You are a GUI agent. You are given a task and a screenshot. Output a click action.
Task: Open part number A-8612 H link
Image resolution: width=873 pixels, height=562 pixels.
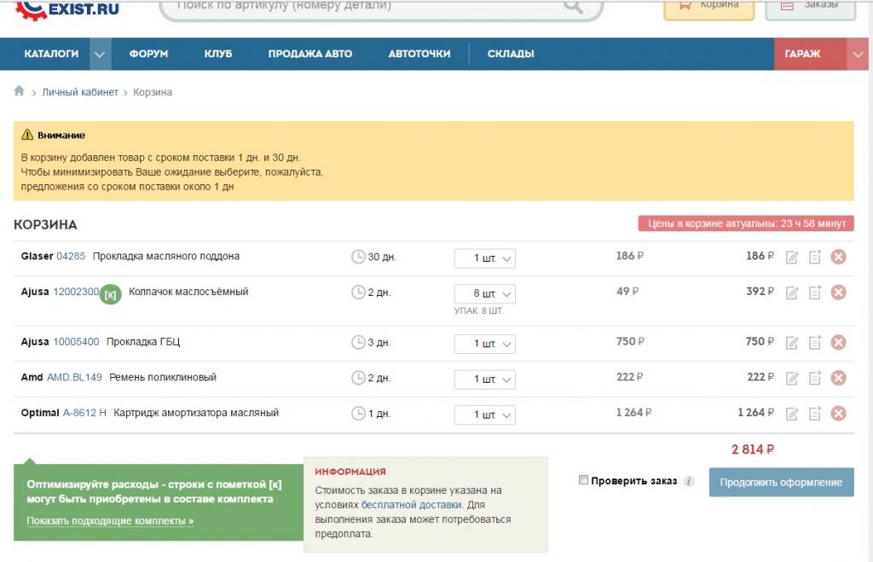84,414
